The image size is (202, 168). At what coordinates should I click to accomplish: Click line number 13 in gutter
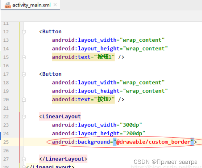tap(6, 40)
